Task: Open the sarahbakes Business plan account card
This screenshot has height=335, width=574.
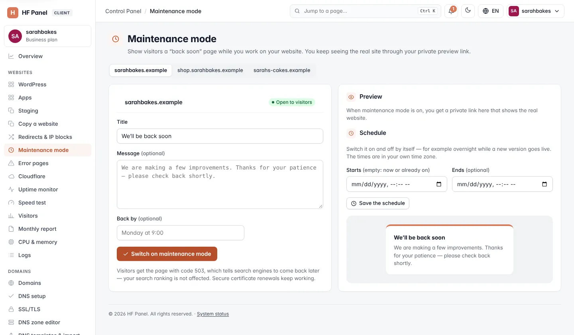Action: pyautogui.click(x=47, y=36)
